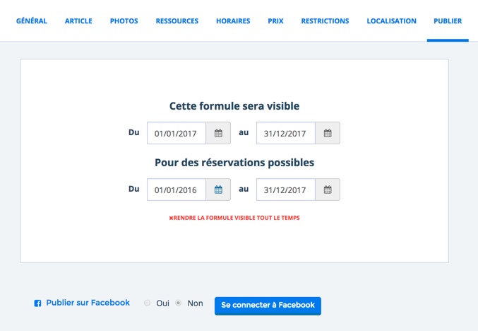The width and height of the screenshot is (478, 331).
Task: Open calendar for visibility start date
Action: pyautogui.click(x=218, y=133)
